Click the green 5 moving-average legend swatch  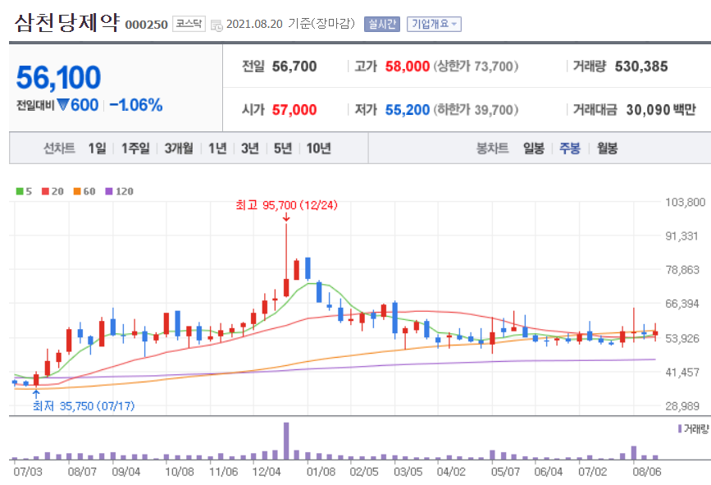tap(20, 191)
